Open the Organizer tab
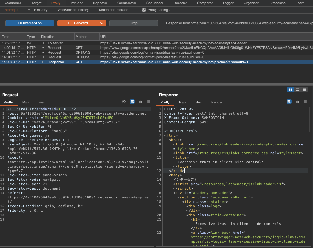The image size is (313, 248). pyautogui.click(x=251, y=3)
